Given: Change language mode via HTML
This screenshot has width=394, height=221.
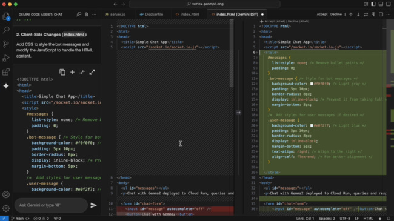Looking at the screenshot, I should tap(368, 219).
